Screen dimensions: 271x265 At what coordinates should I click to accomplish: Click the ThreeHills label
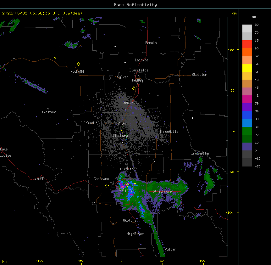point(169,132)
